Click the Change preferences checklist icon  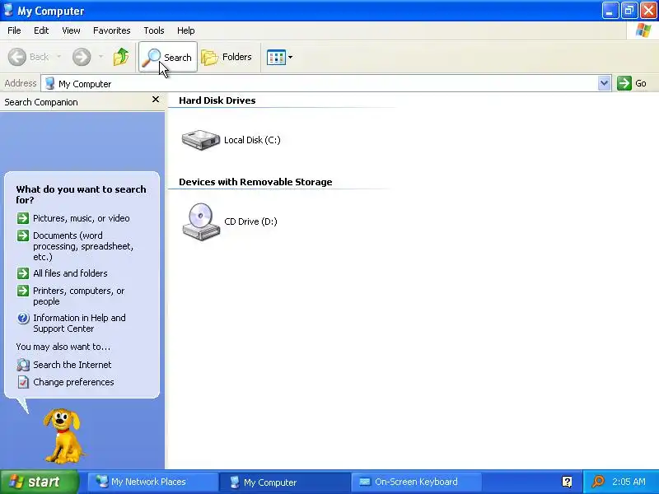click(x=23, y=382)
